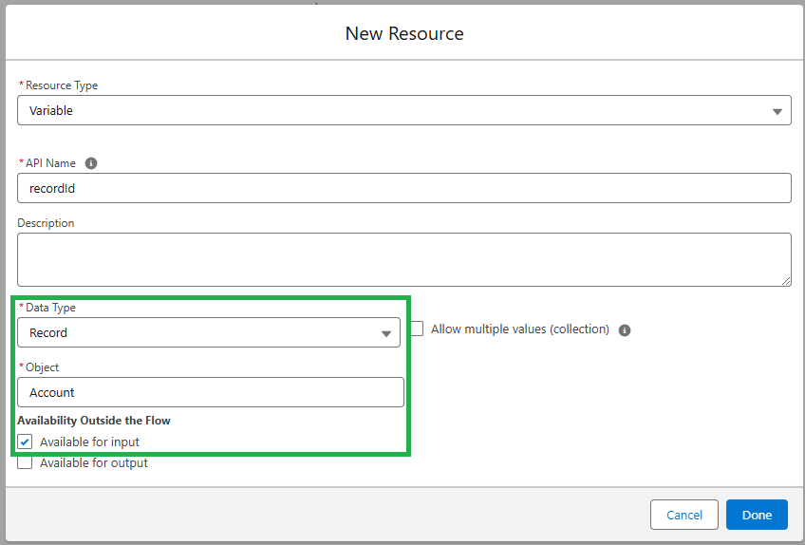
Task: Toggle the Allow multiple values checkbox
Action: 417,329
